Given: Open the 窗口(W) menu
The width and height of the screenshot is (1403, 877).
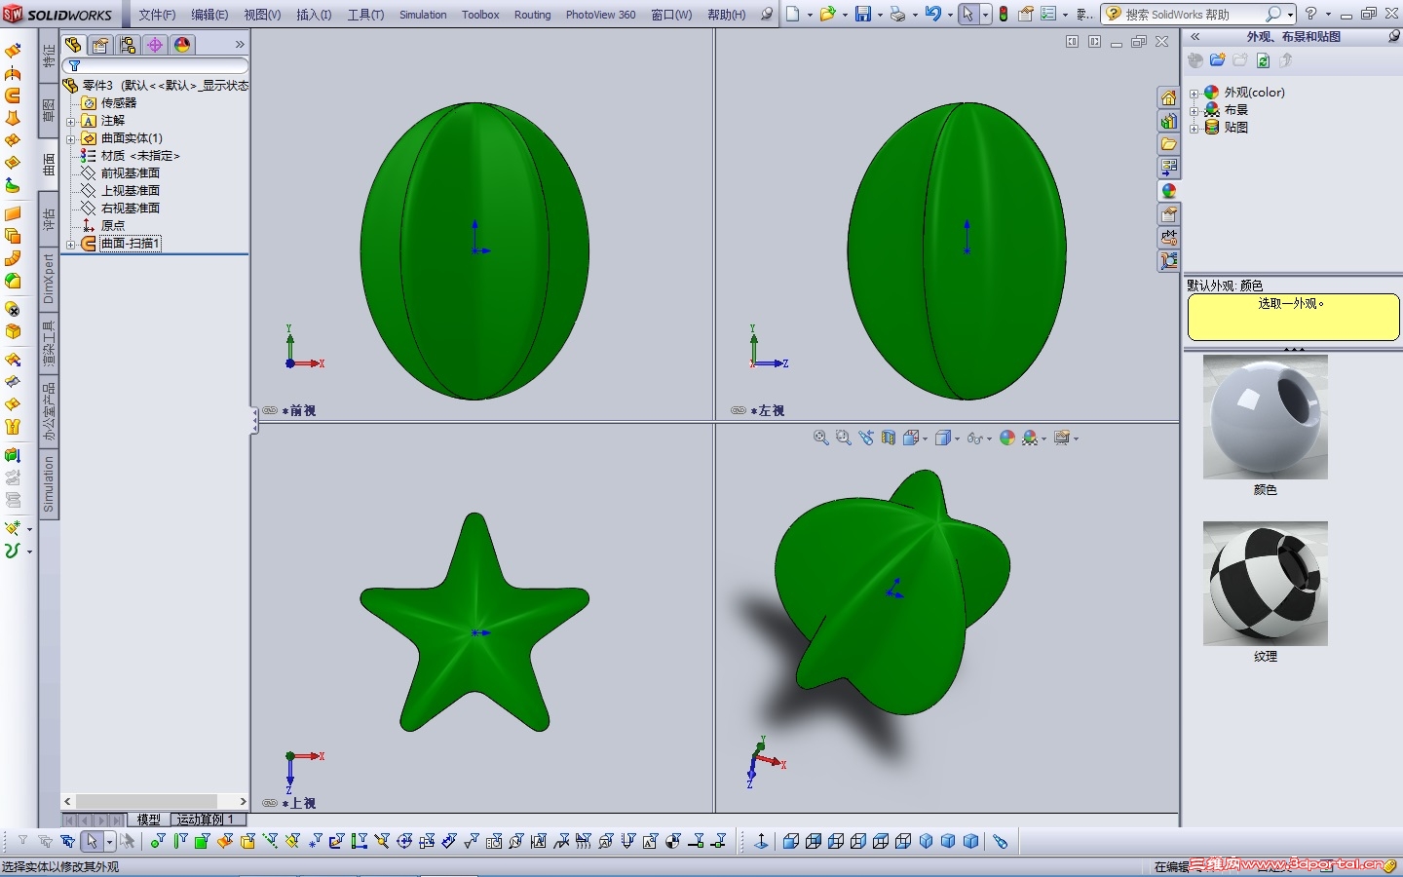Looking at the screenshot, I should click(x=671, y=15).
